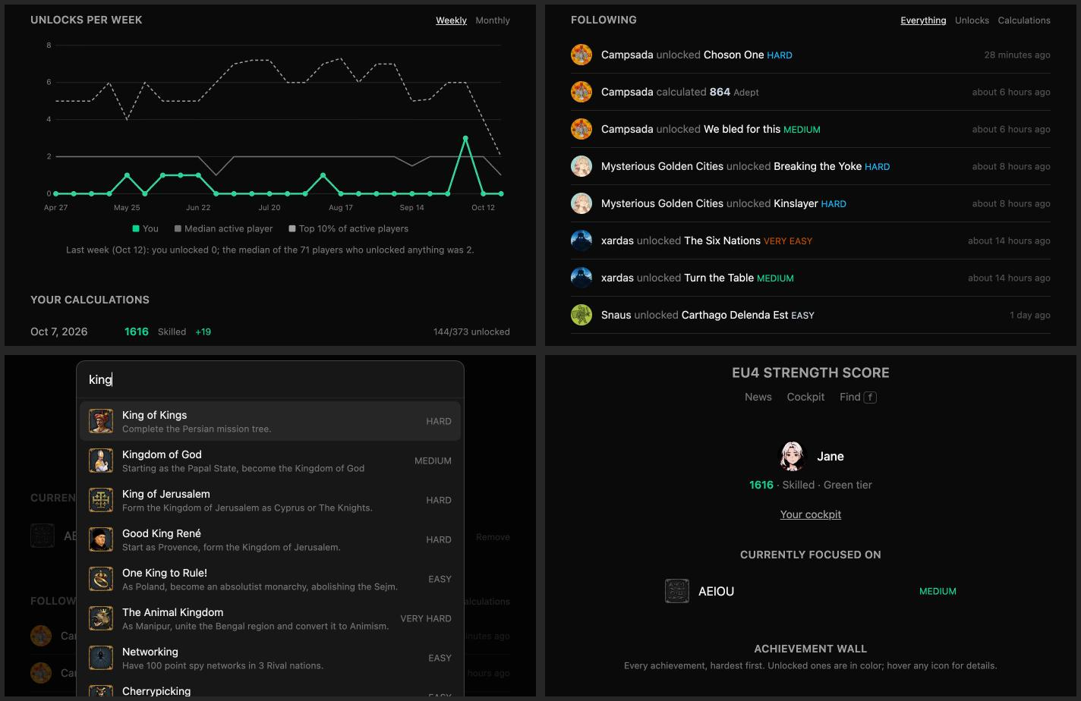Click the Oct 7, 2026 calculation row
The image size is (1081, 701).
270,332
